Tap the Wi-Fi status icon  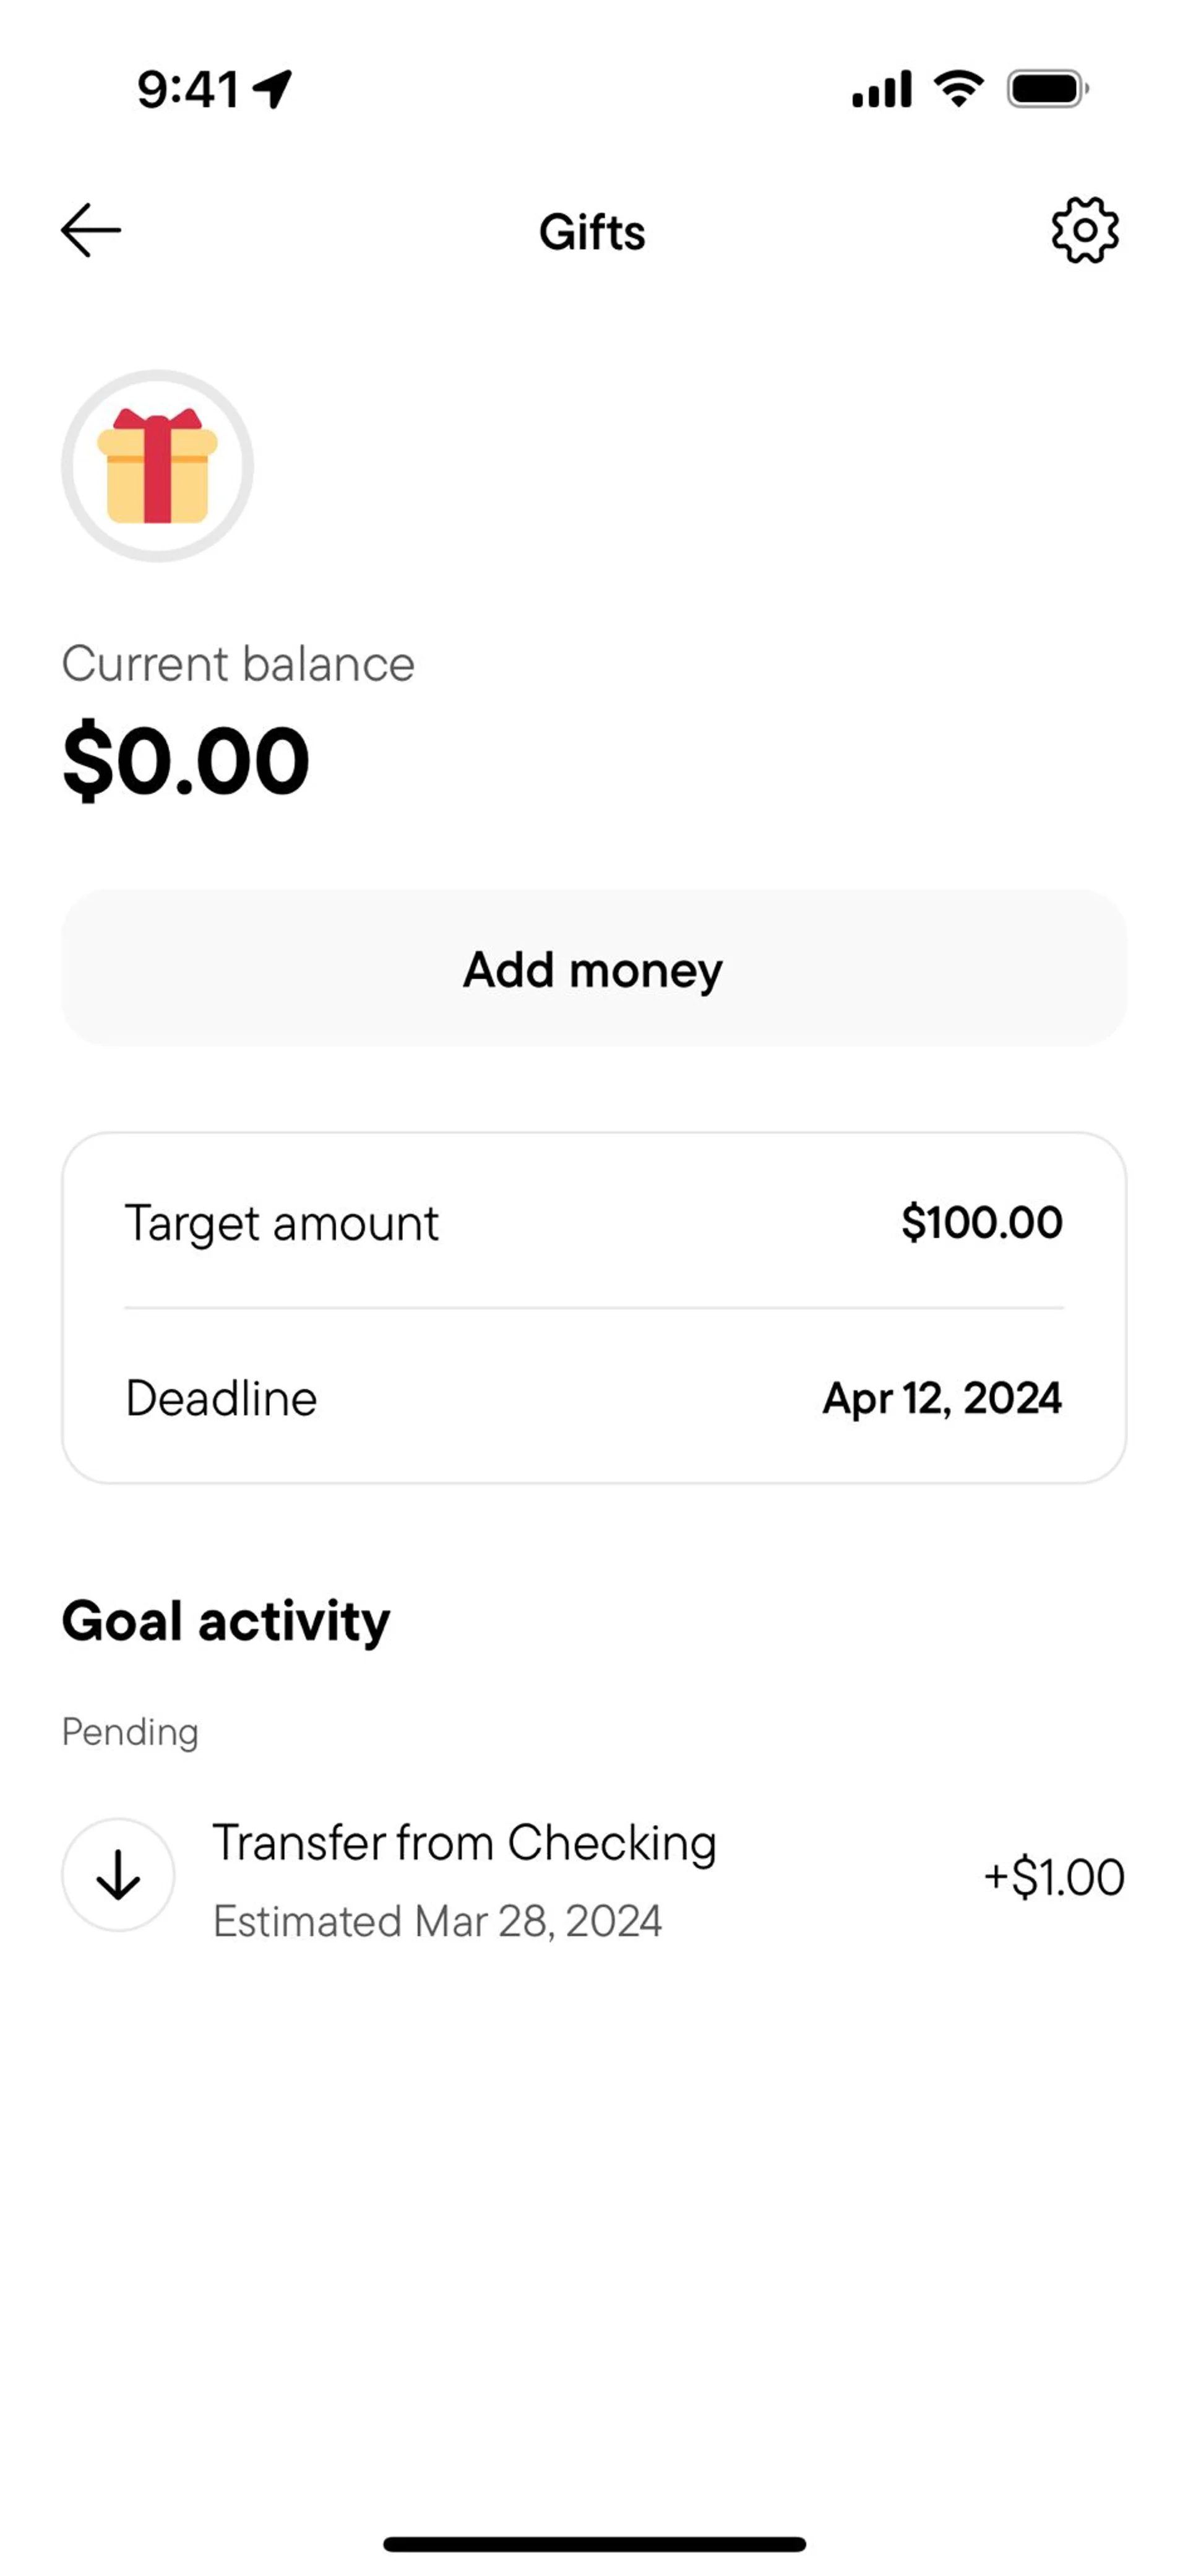coord(958,89)
